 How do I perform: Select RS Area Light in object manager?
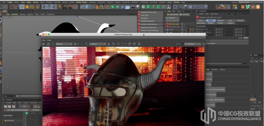174,24
